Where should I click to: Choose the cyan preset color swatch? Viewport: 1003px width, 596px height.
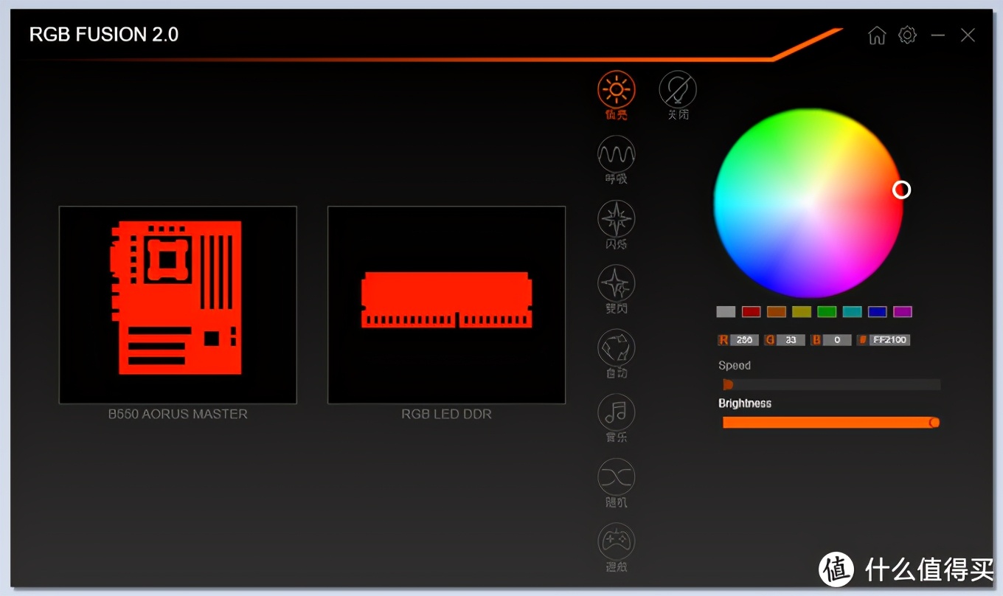point(852,312)
